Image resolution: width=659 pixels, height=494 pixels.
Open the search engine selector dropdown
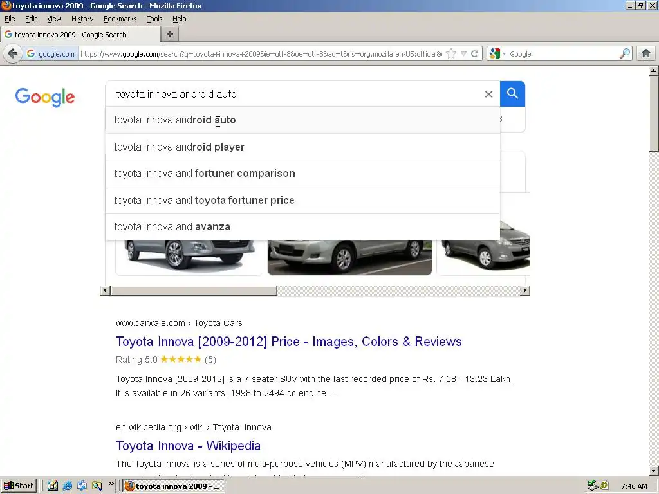click(x=497, y=54)
